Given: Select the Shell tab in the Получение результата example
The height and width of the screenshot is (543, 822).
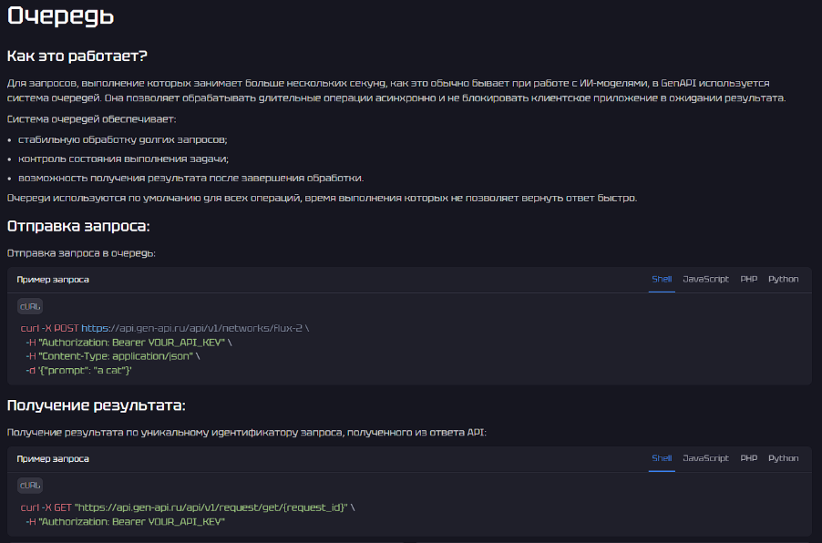Looking at the screenshot, I should tap(662, 458).
